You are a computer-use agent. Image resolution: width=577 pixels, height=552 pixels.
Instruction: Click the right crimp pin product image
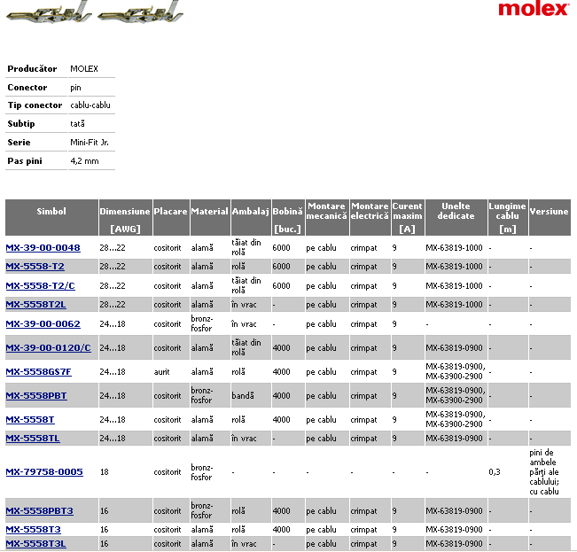click(x=140, y=12)
